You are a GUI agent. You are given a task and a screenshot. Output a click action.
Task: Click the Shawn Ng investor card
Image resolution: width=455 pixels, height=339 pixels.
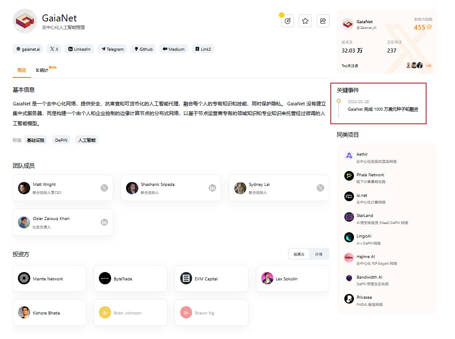(x=212, y=313)
